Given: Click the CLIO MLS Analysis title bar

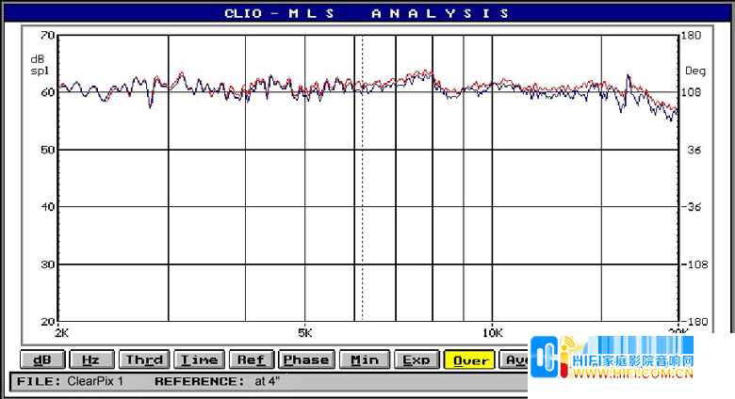Looking at the screenshot, I should coord(367,13).
